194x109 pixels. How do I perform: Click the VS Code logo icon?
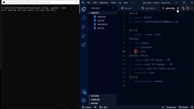point(82,2)
